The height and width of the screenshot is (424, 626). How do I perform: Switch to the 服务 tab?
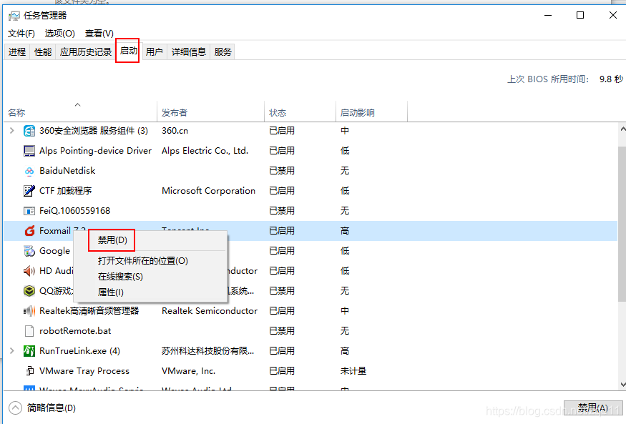coord(222,52)
